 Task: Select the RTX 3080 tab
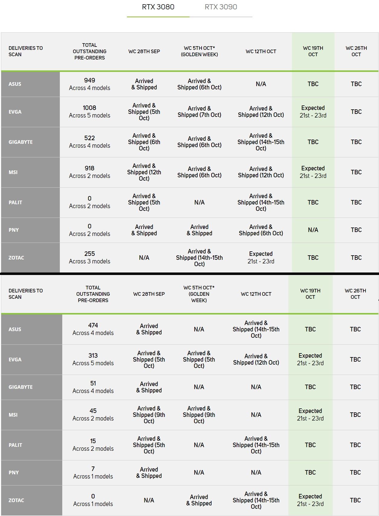(158, 7)
